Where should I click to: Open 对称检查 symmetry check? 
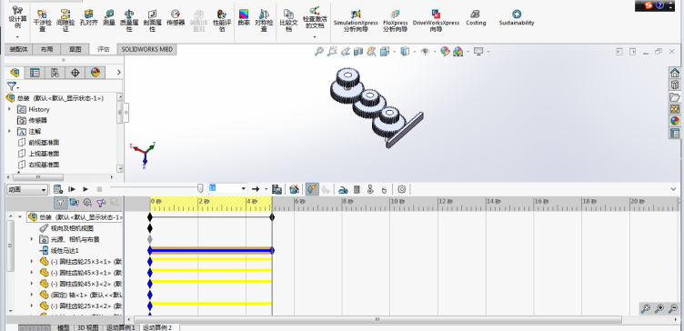[264, 20]
